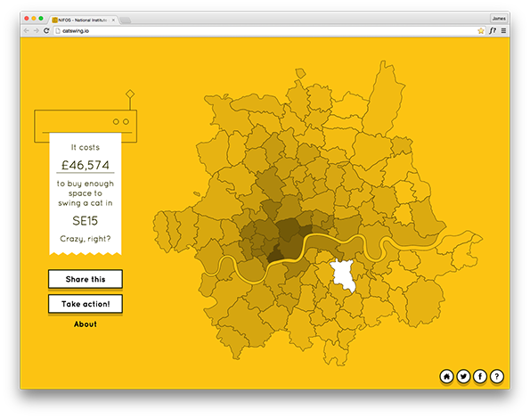530x418 pixels.
Task: Reload the page in browser
Action: [x=46, y=31]
